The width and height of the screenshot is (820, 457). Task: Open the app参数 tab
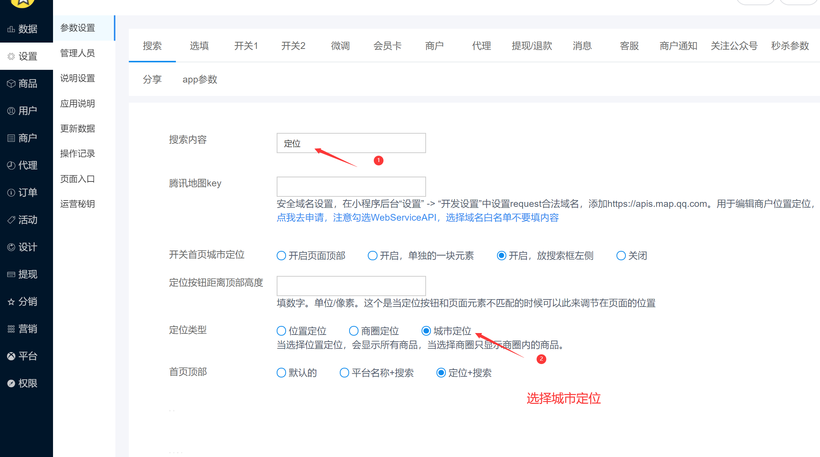click(200, 80)
